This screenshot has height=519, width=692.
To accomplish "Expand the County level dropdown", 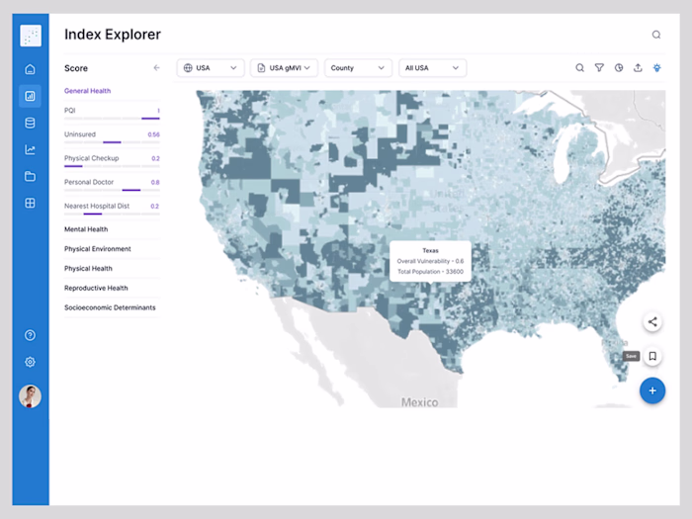I will pyautogui.click(x=358, y=68).
